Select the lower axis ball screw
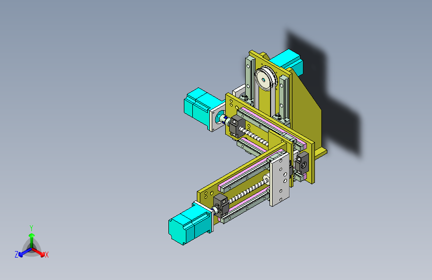 pos(248,191)
